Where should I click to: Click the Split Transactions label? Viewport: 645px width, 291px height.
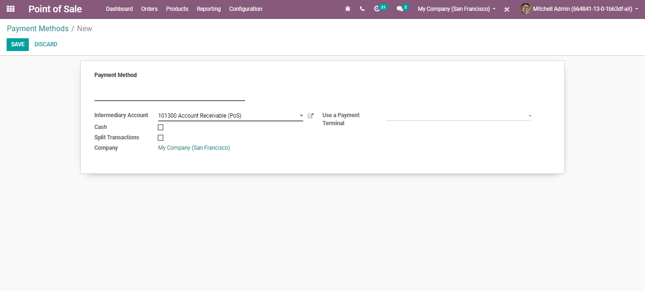tap(117, 137)
